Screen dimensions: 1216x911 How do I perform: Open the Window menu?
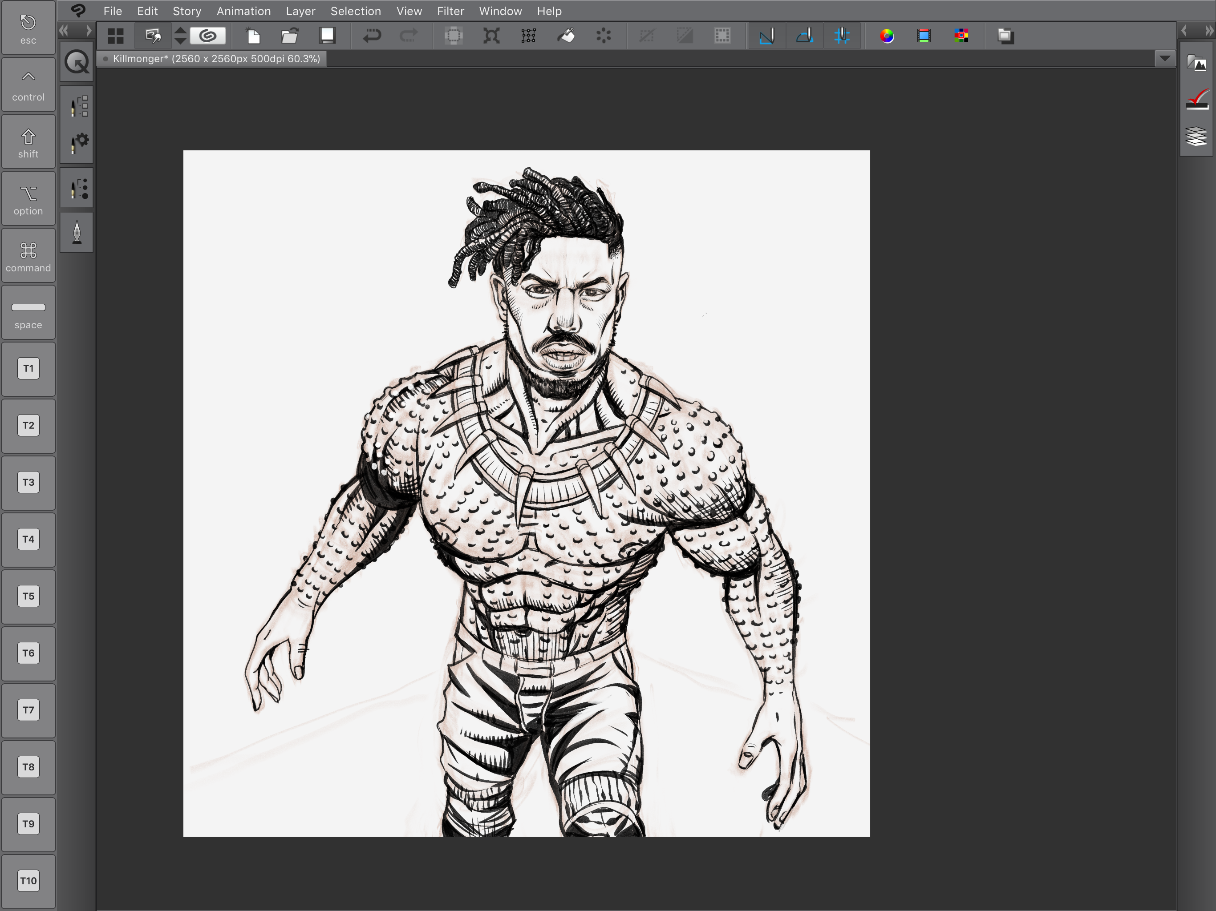(x=500, y=11)
